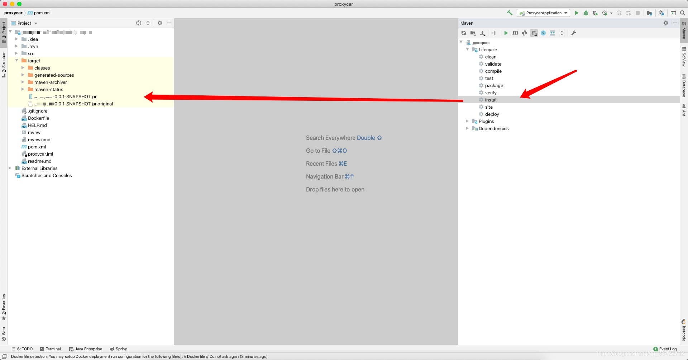
Task: Start debugging with the bug icon
Action: (586, 13)
